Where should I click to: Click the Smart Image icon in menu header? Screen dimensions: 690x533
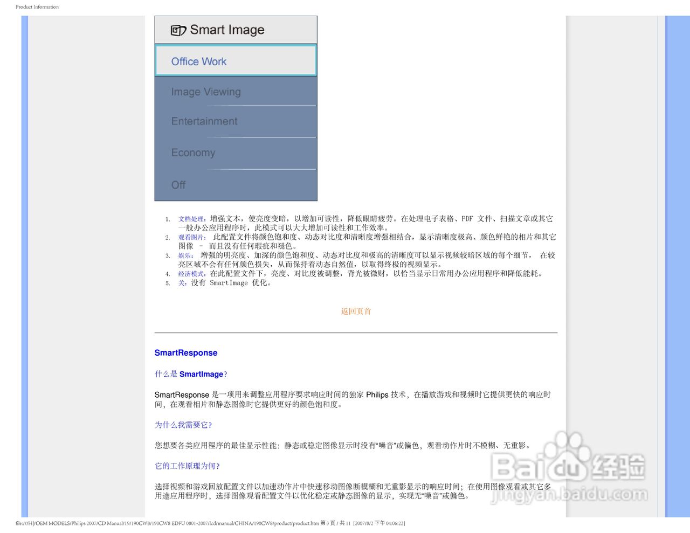[178, 31]
